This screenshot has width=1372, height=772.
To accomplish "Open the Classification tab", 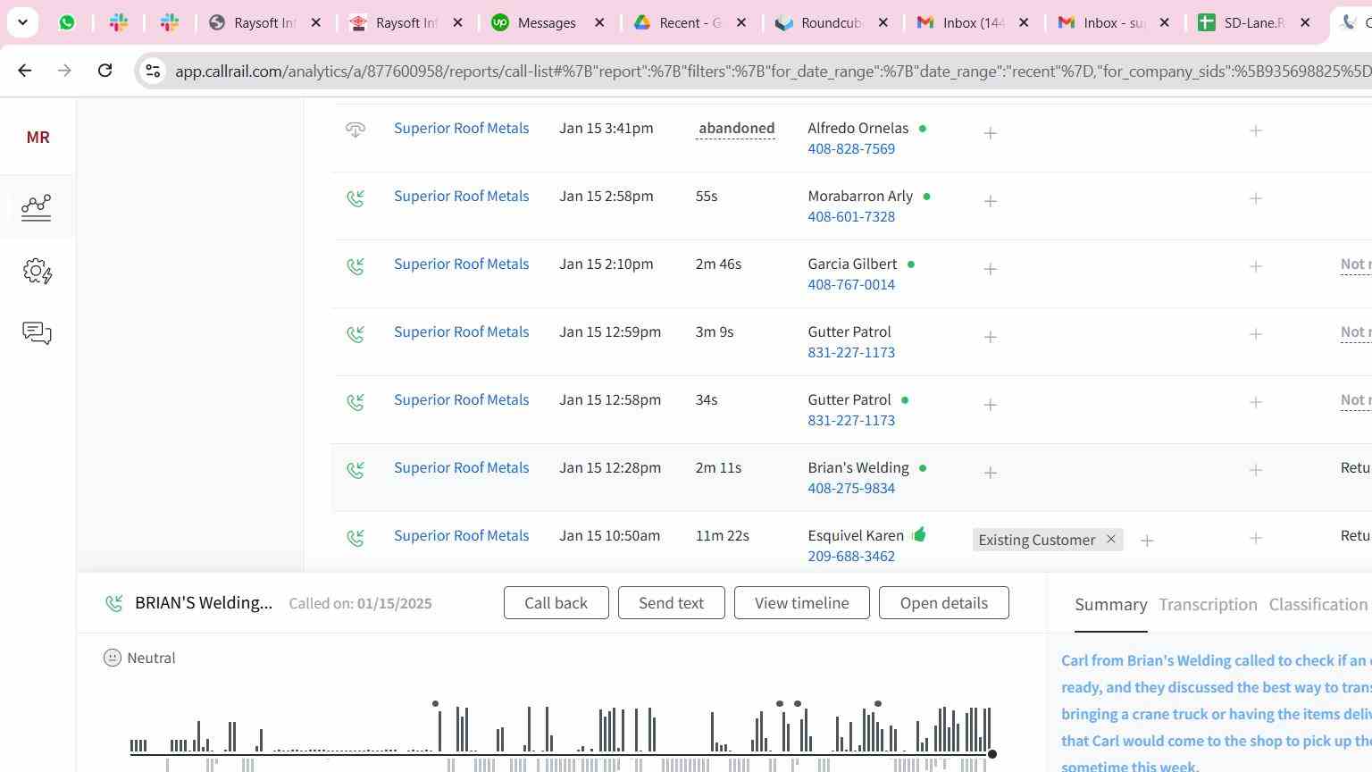I will (1318, 605).
